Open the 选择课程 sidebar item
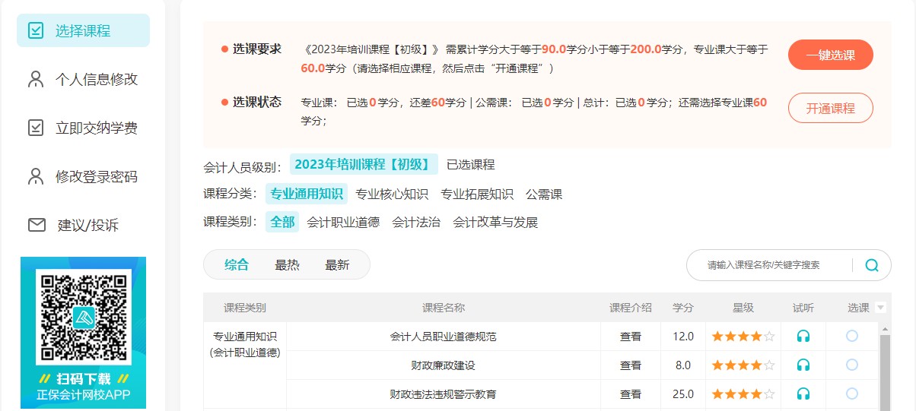The width and height of the screenshot is (916, 411). 83,30
